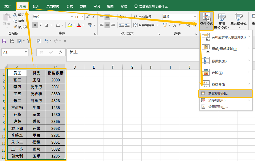Open the number format dropdown showing 常规

click(x=195, y=17)
